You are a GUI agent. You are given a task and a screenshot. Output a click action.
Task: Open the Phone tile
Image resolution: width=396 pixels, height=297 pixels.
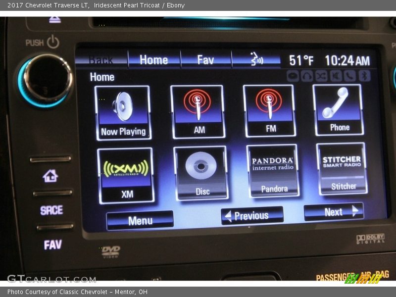click(339, 110)
